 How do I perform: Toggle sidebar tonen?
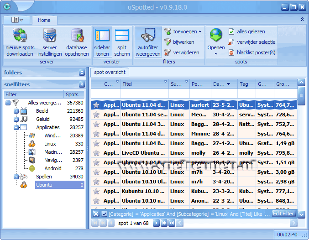click(102, 42)
